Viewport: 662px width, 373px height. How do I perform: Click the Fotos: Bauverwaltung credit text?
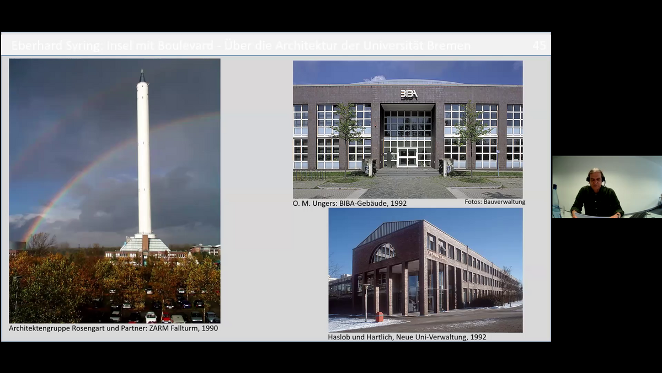[x=494, y=202]
